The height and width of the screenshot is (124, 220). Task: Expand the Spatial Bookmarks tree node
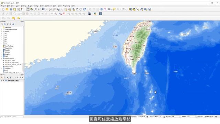tap(1, 30)
